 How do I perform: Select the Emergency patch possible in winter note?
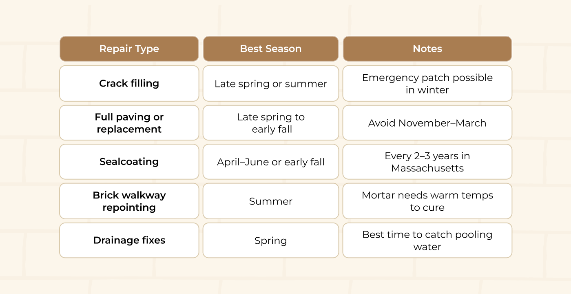tap(427, 83)
